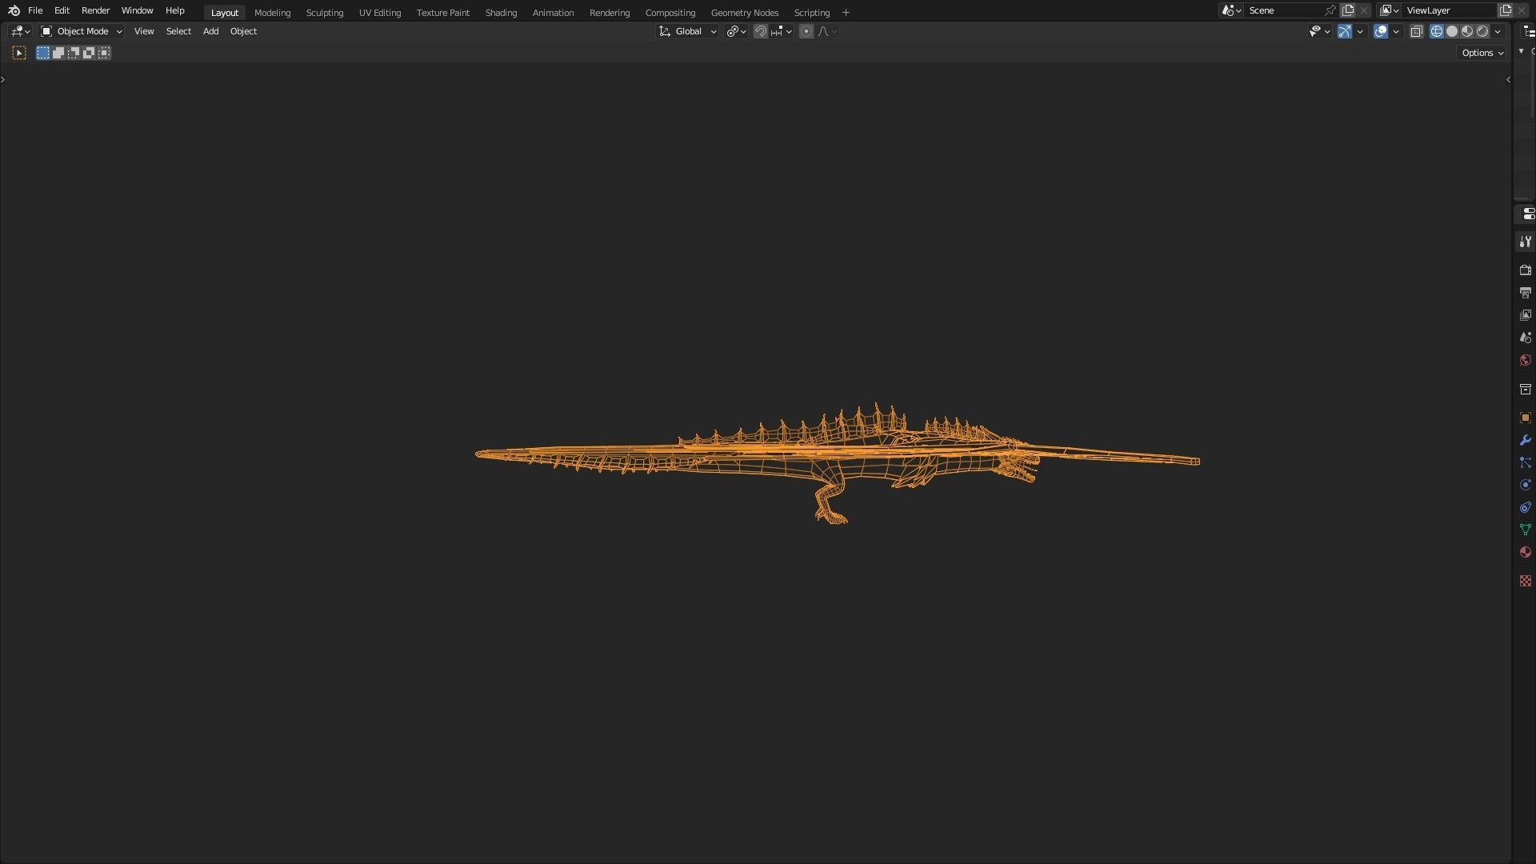1536x864 pixels.
Task: Open Global transform orientation dropdown
Action: [688, 31]
